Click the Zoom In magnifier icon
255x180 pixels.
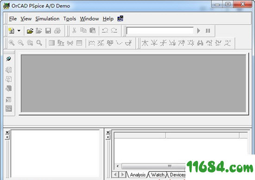pyautogui.click(x=12, y=43)
